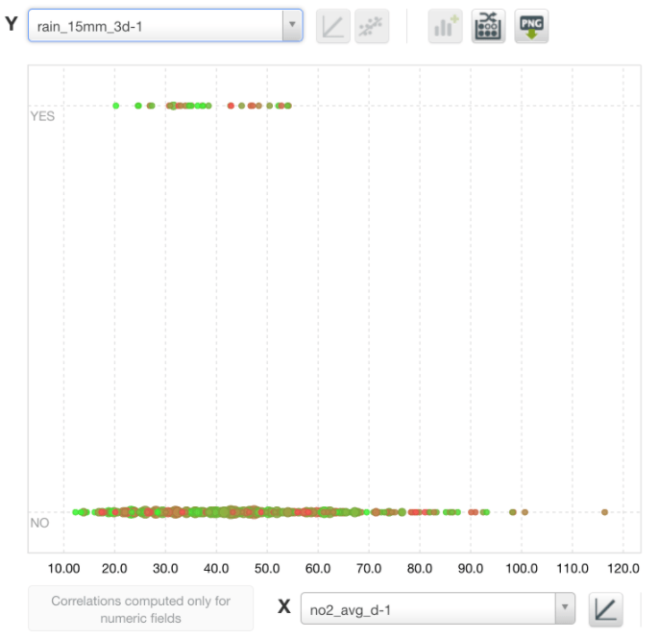Select the rightmost point in YES row
The height and width of the screenshot is (640, 659).
[x=288, y=106]
